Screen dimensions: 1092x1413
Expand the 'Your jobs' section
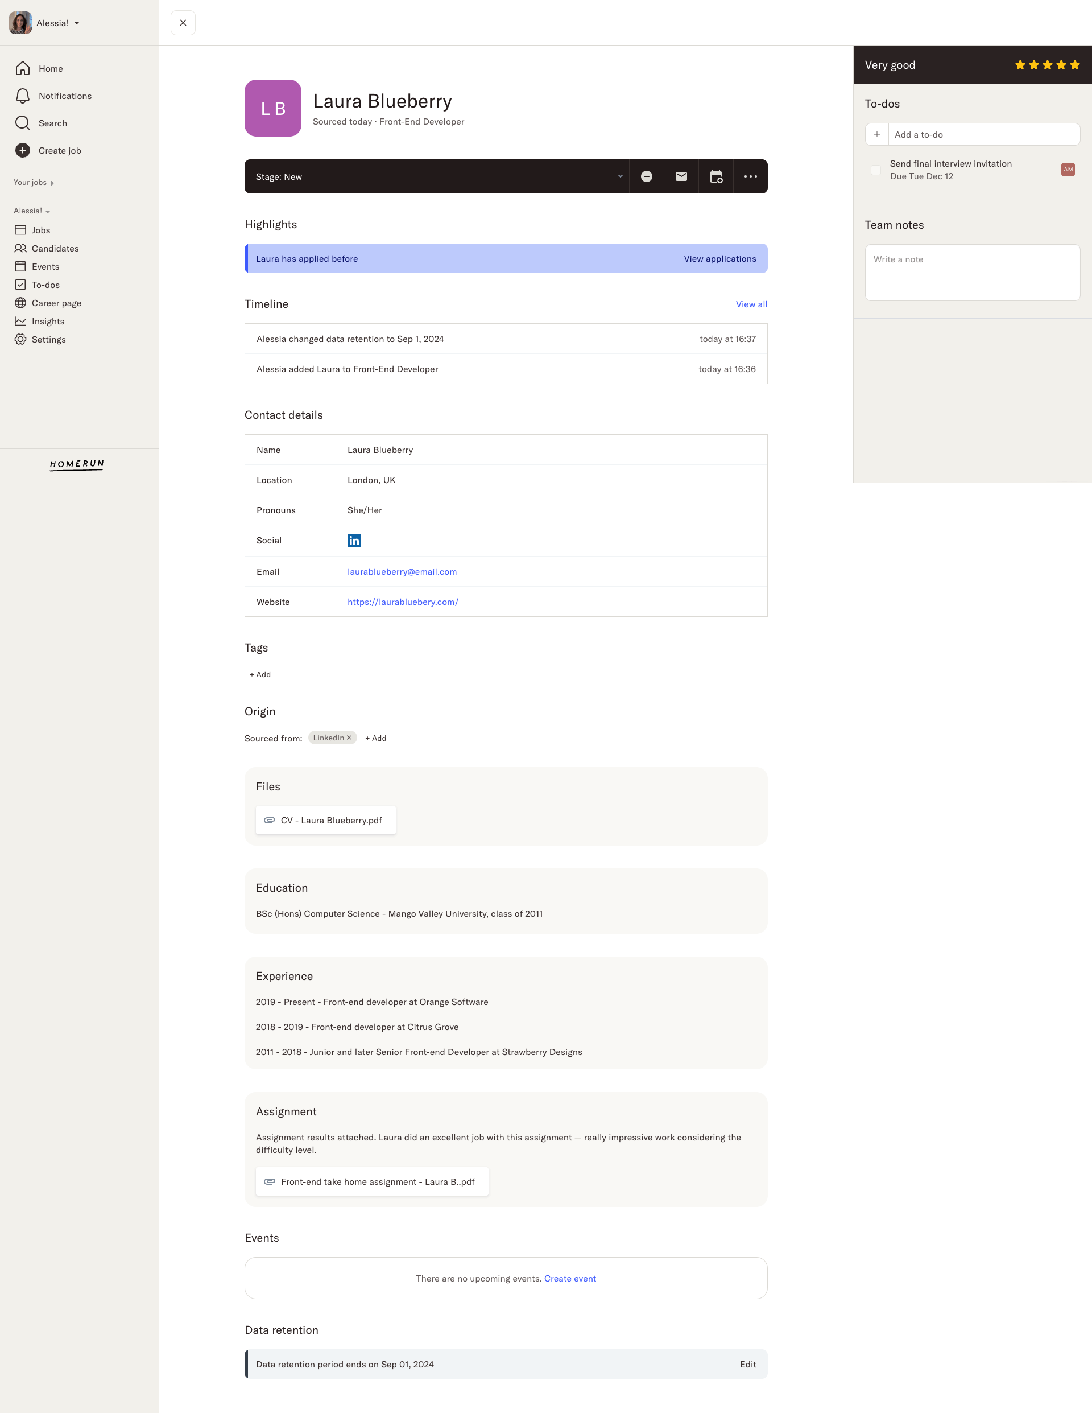[x=34, y=183]
